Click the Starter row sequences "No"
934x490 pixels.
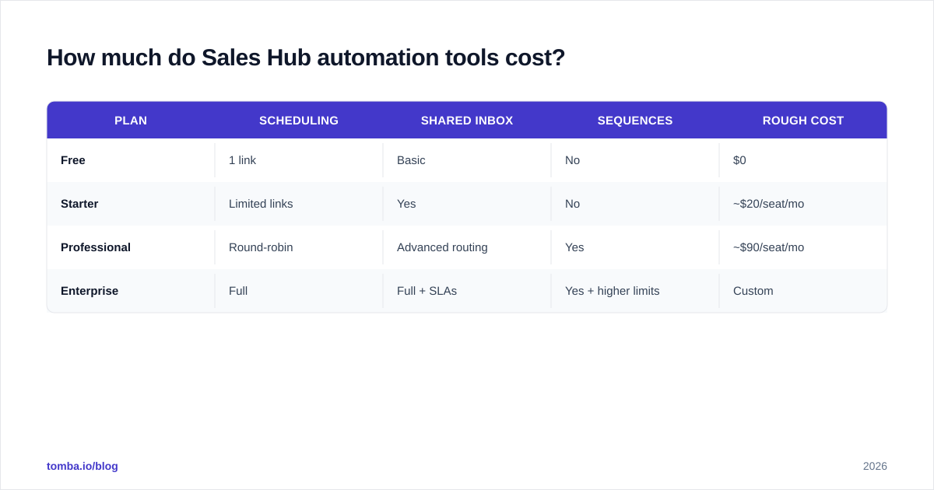tap(635, 204)
